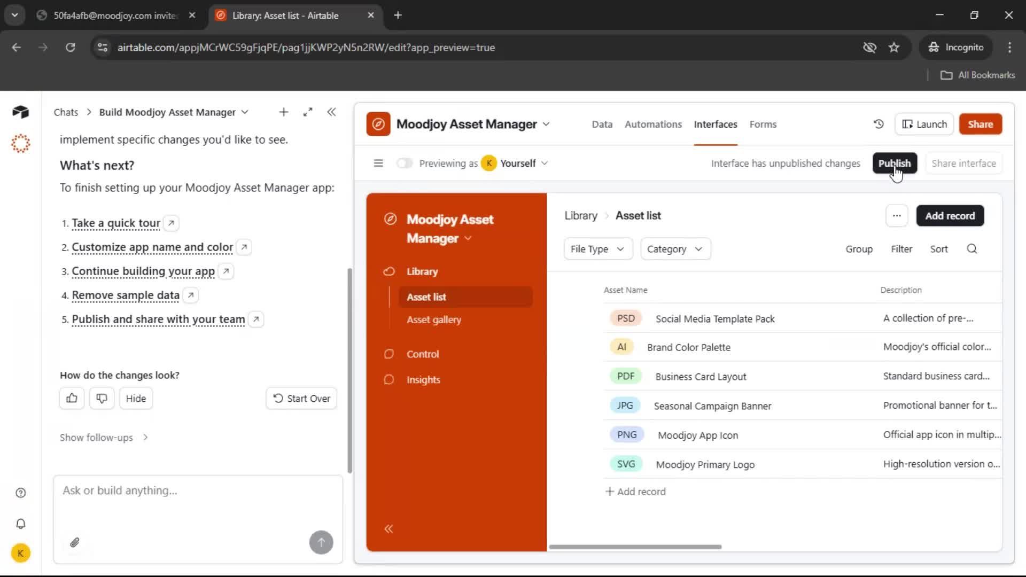Screen dimensions: 1026x577
Task: Collapse the interface sidebar double chevron
Action: [x=389, y=529]
